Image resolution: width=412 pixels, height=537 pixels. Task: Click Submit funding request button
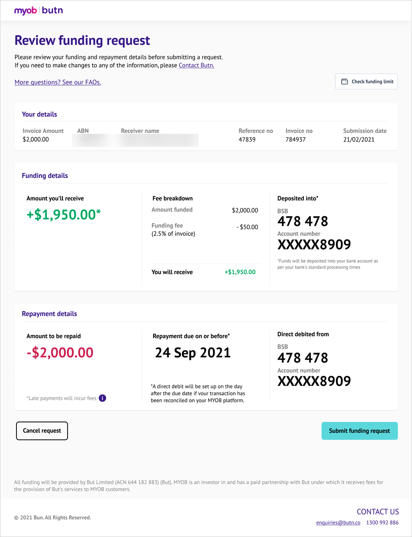point(360,431)
